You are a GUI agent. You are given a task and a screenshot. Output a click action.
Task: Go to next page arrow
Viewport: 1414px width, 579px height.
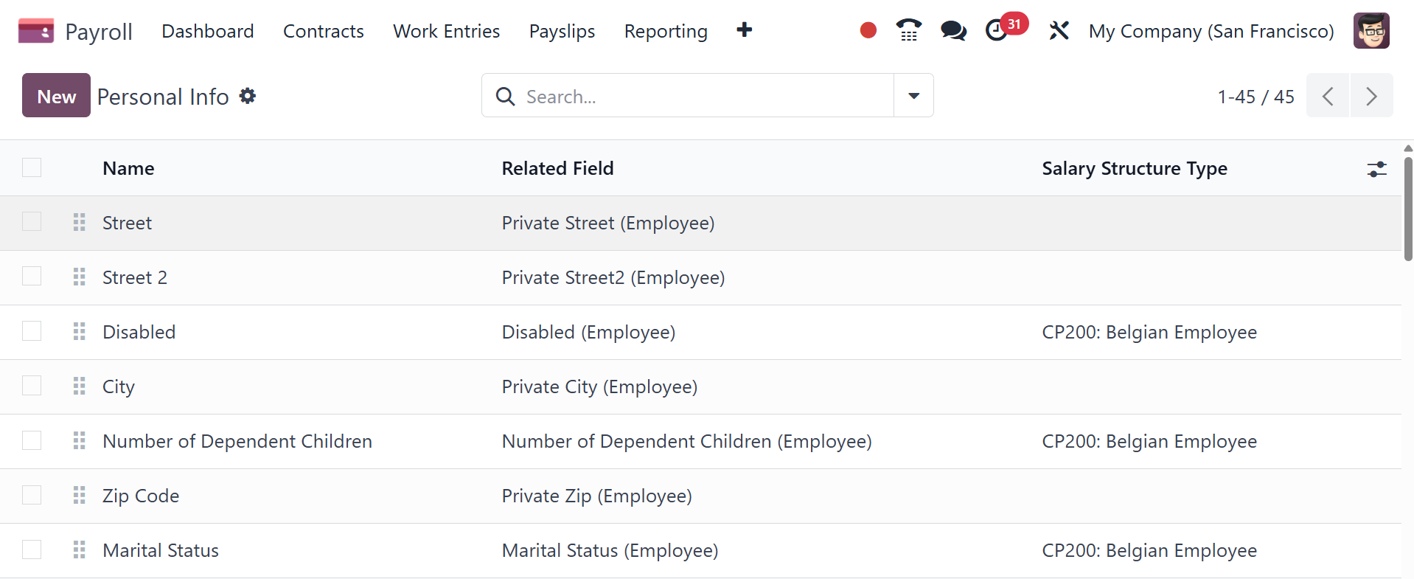[x=1371, y=96]
